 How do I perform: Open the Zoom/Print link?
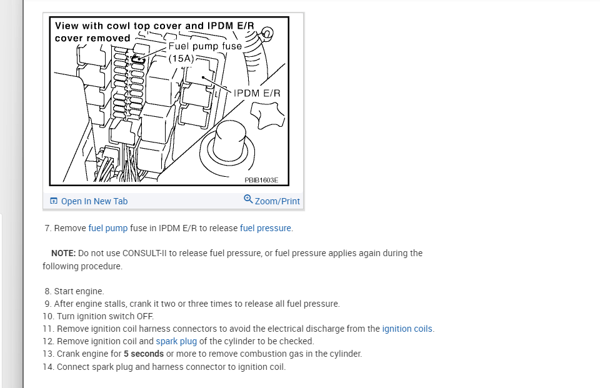(277, 201)
